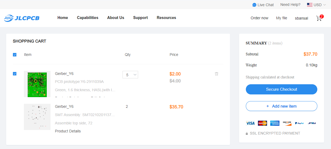Click the green PCB board thumbnail
The width and height of the screenshot is (331, 149).
click(x=37, y=84)
